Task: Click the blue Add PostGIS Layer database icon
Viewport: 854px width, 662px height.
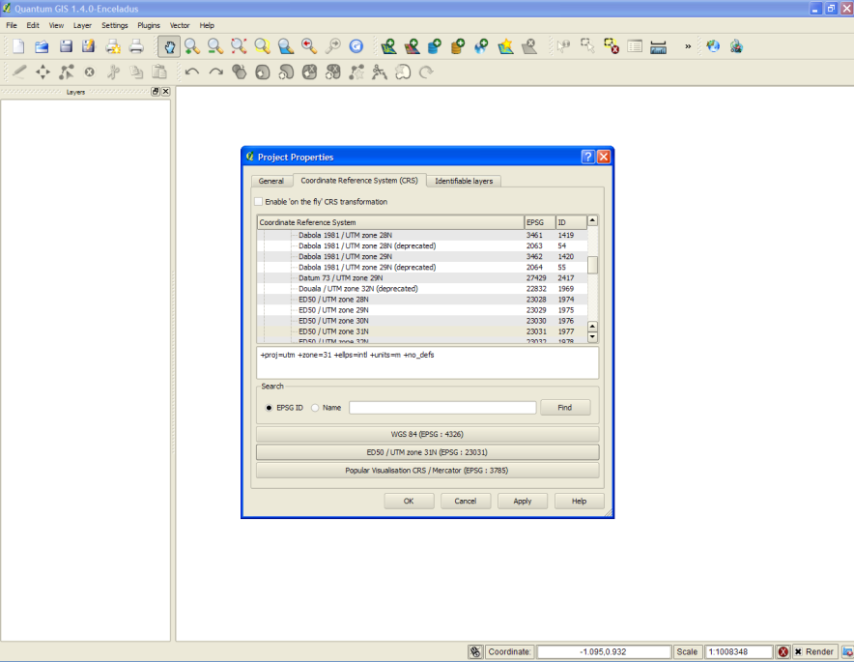Action: (435, 46)
